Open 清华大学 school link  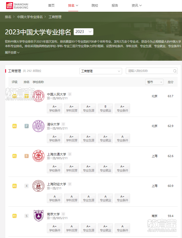coord(53,124)
